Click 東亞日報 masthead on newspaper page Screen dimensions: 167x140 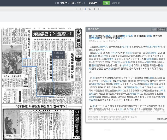click(x=79, y=39)
